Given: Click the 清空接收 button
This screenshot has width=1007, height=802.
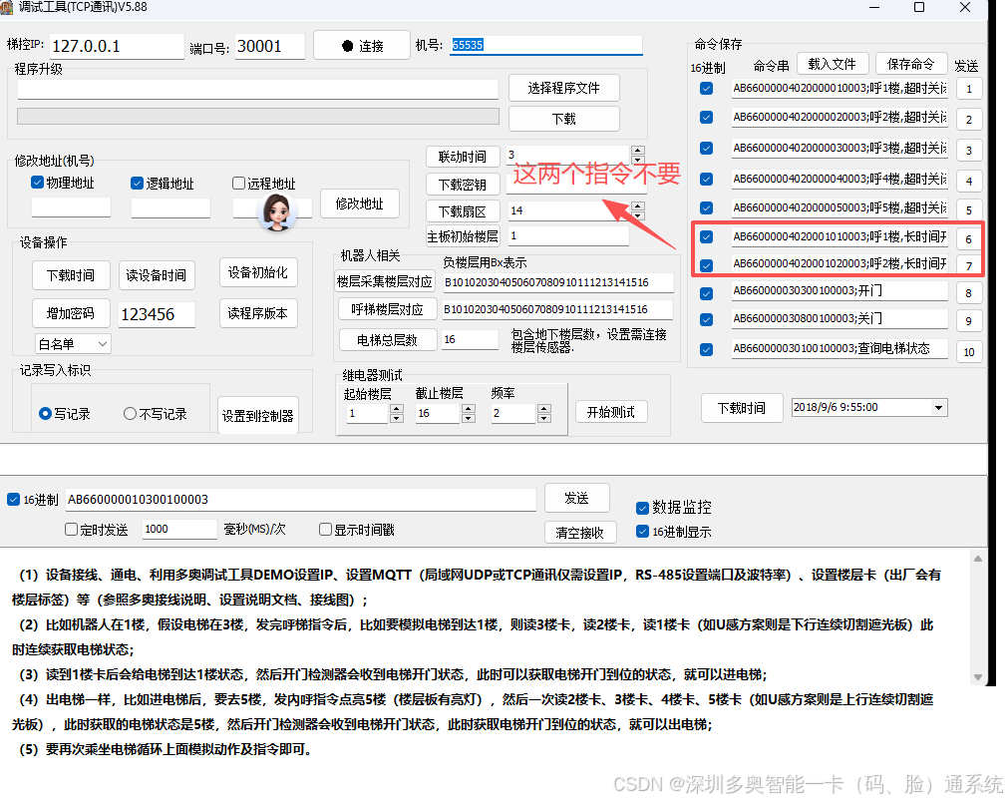Looking at the screenshot, I should click(x=580, y=532).
